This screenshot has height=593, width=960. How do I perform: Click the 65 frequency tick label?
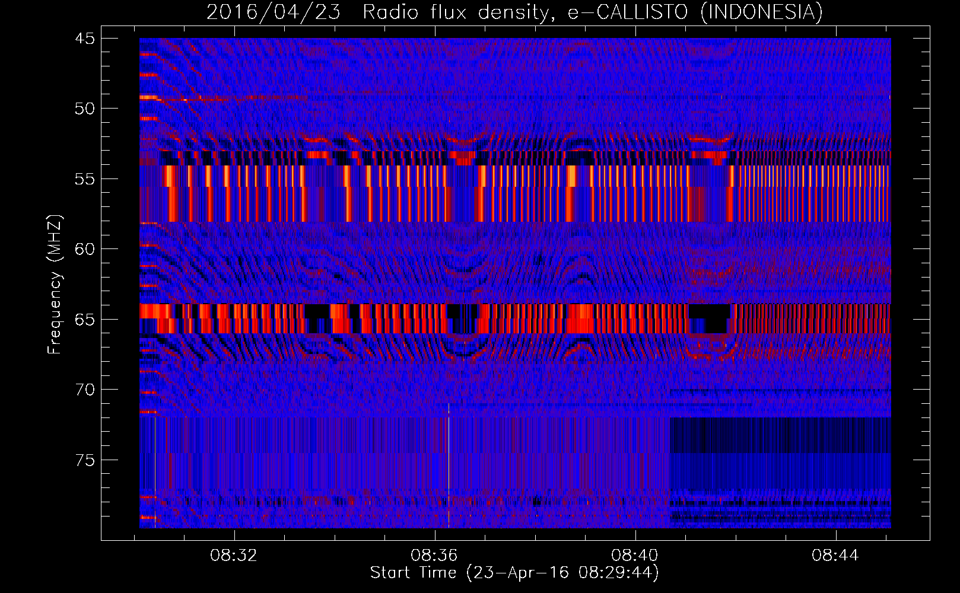[x=85, y=320]
